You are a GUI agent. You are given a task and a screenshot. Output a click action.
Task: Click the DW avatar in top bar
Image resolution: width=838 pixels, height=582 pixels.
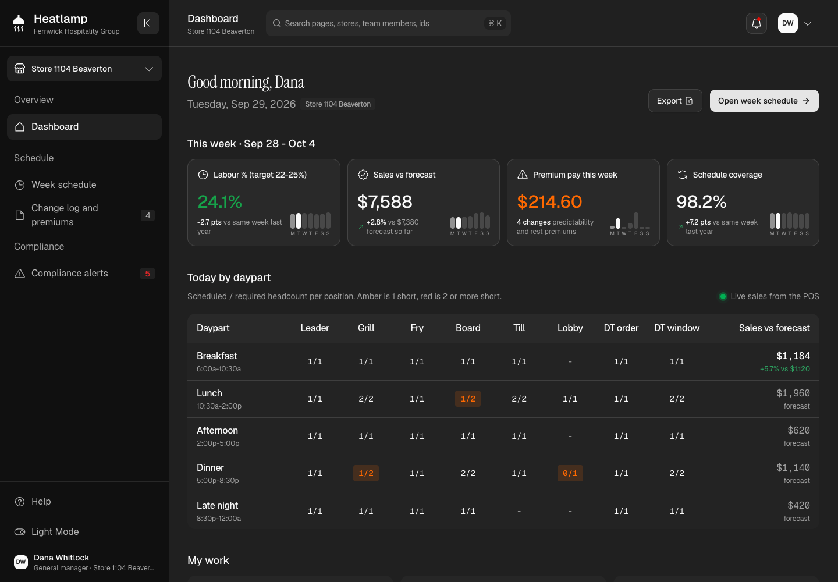[788, 23]
